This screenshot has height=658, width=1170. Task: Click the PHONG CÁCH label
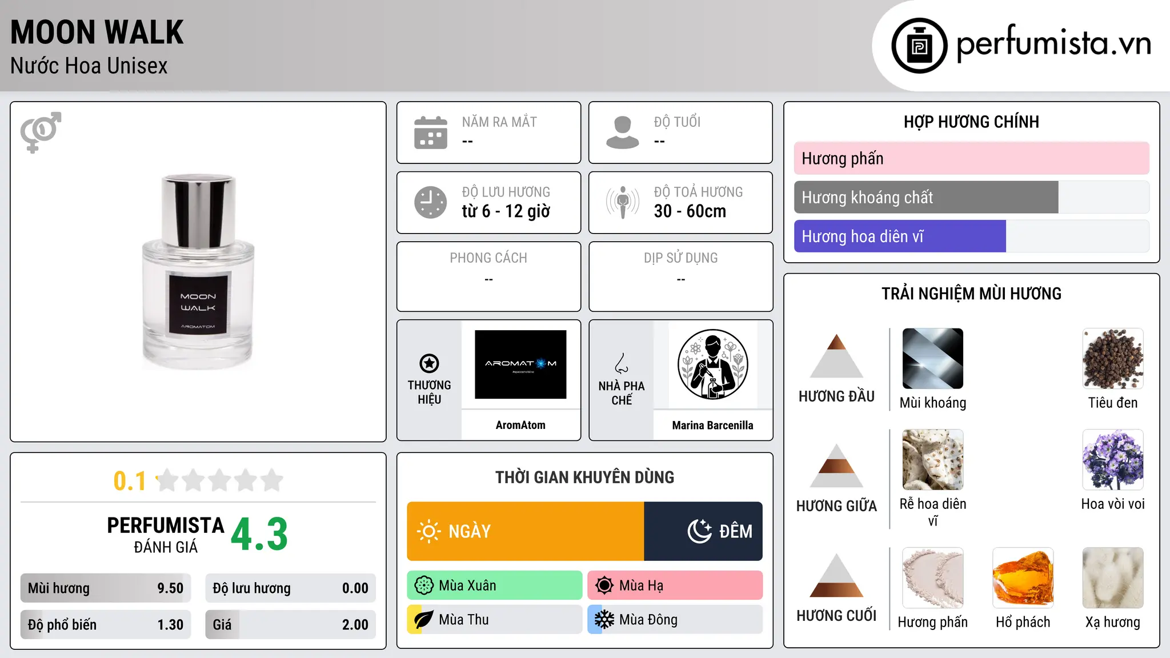click(488, 258)
